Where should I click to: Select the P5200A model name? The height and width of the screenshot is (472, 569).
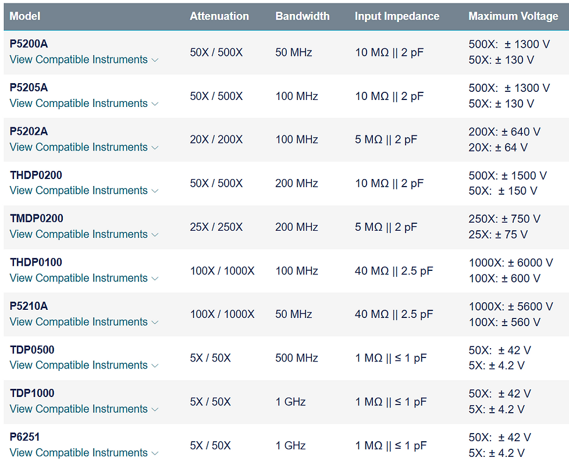point(29,44)
